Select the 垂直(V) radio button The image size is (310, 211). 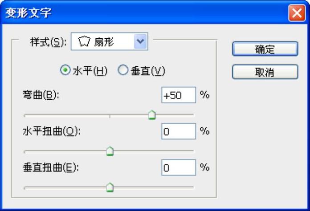(123, 71)
